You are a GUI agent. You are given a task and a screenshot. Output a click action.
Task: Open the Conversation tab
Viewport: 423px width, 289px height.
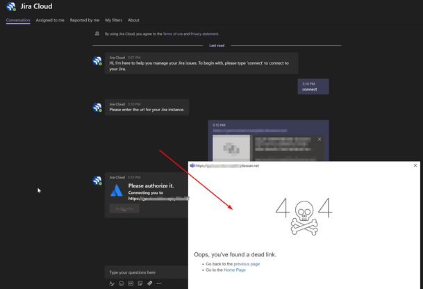point(18,20)
